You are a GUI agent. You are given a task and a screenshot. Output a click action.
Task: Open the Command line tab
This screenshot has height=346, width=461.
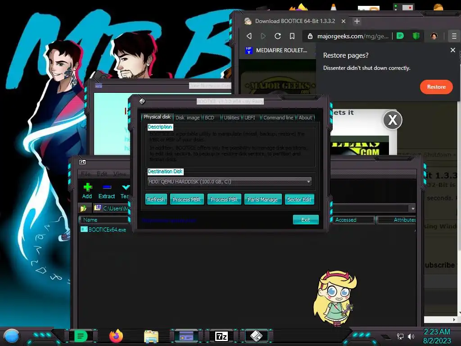click(278, 118)
